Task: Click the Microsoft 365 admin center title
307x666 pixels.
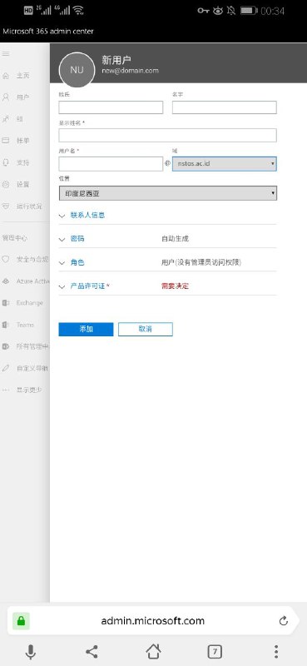Action: 48,32
